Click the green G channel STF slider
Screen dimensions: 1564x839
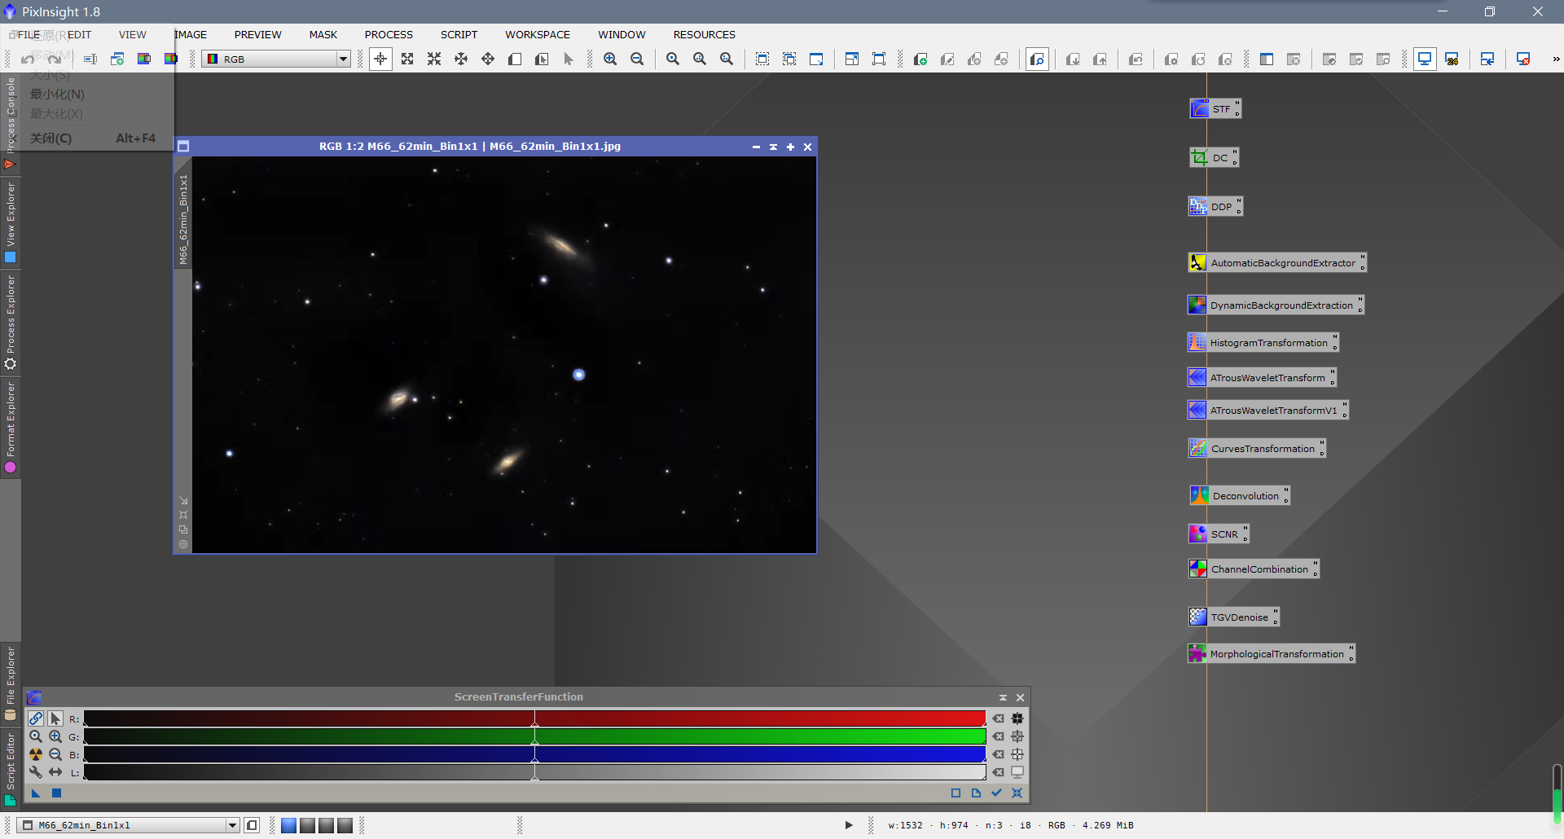(534, 736)
